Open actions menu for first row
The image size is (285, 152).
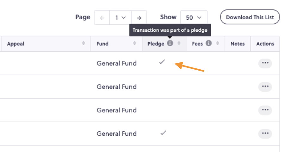point(265,63)
